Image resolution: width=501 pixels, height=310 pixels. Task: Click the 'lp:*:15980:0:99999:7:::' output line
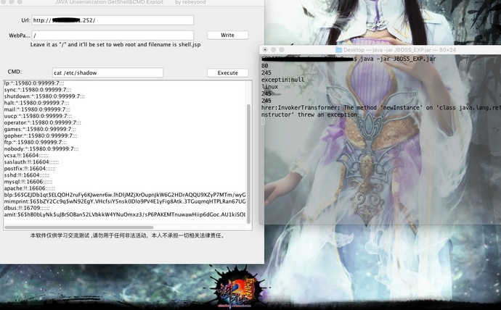tap(35, 83)
